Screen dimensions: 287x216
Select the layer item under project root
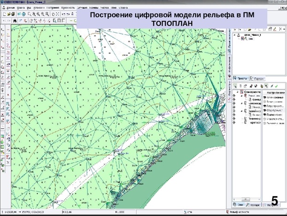tap(250, 39)
